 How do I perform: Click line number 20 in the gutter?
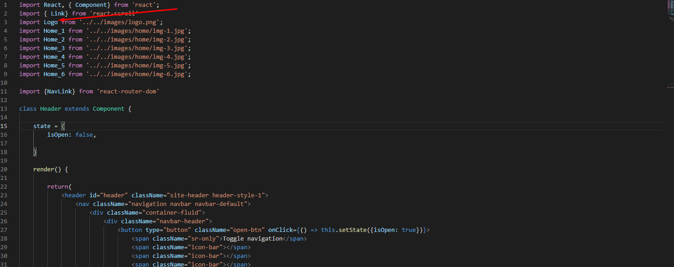click(x=5, y=169)
